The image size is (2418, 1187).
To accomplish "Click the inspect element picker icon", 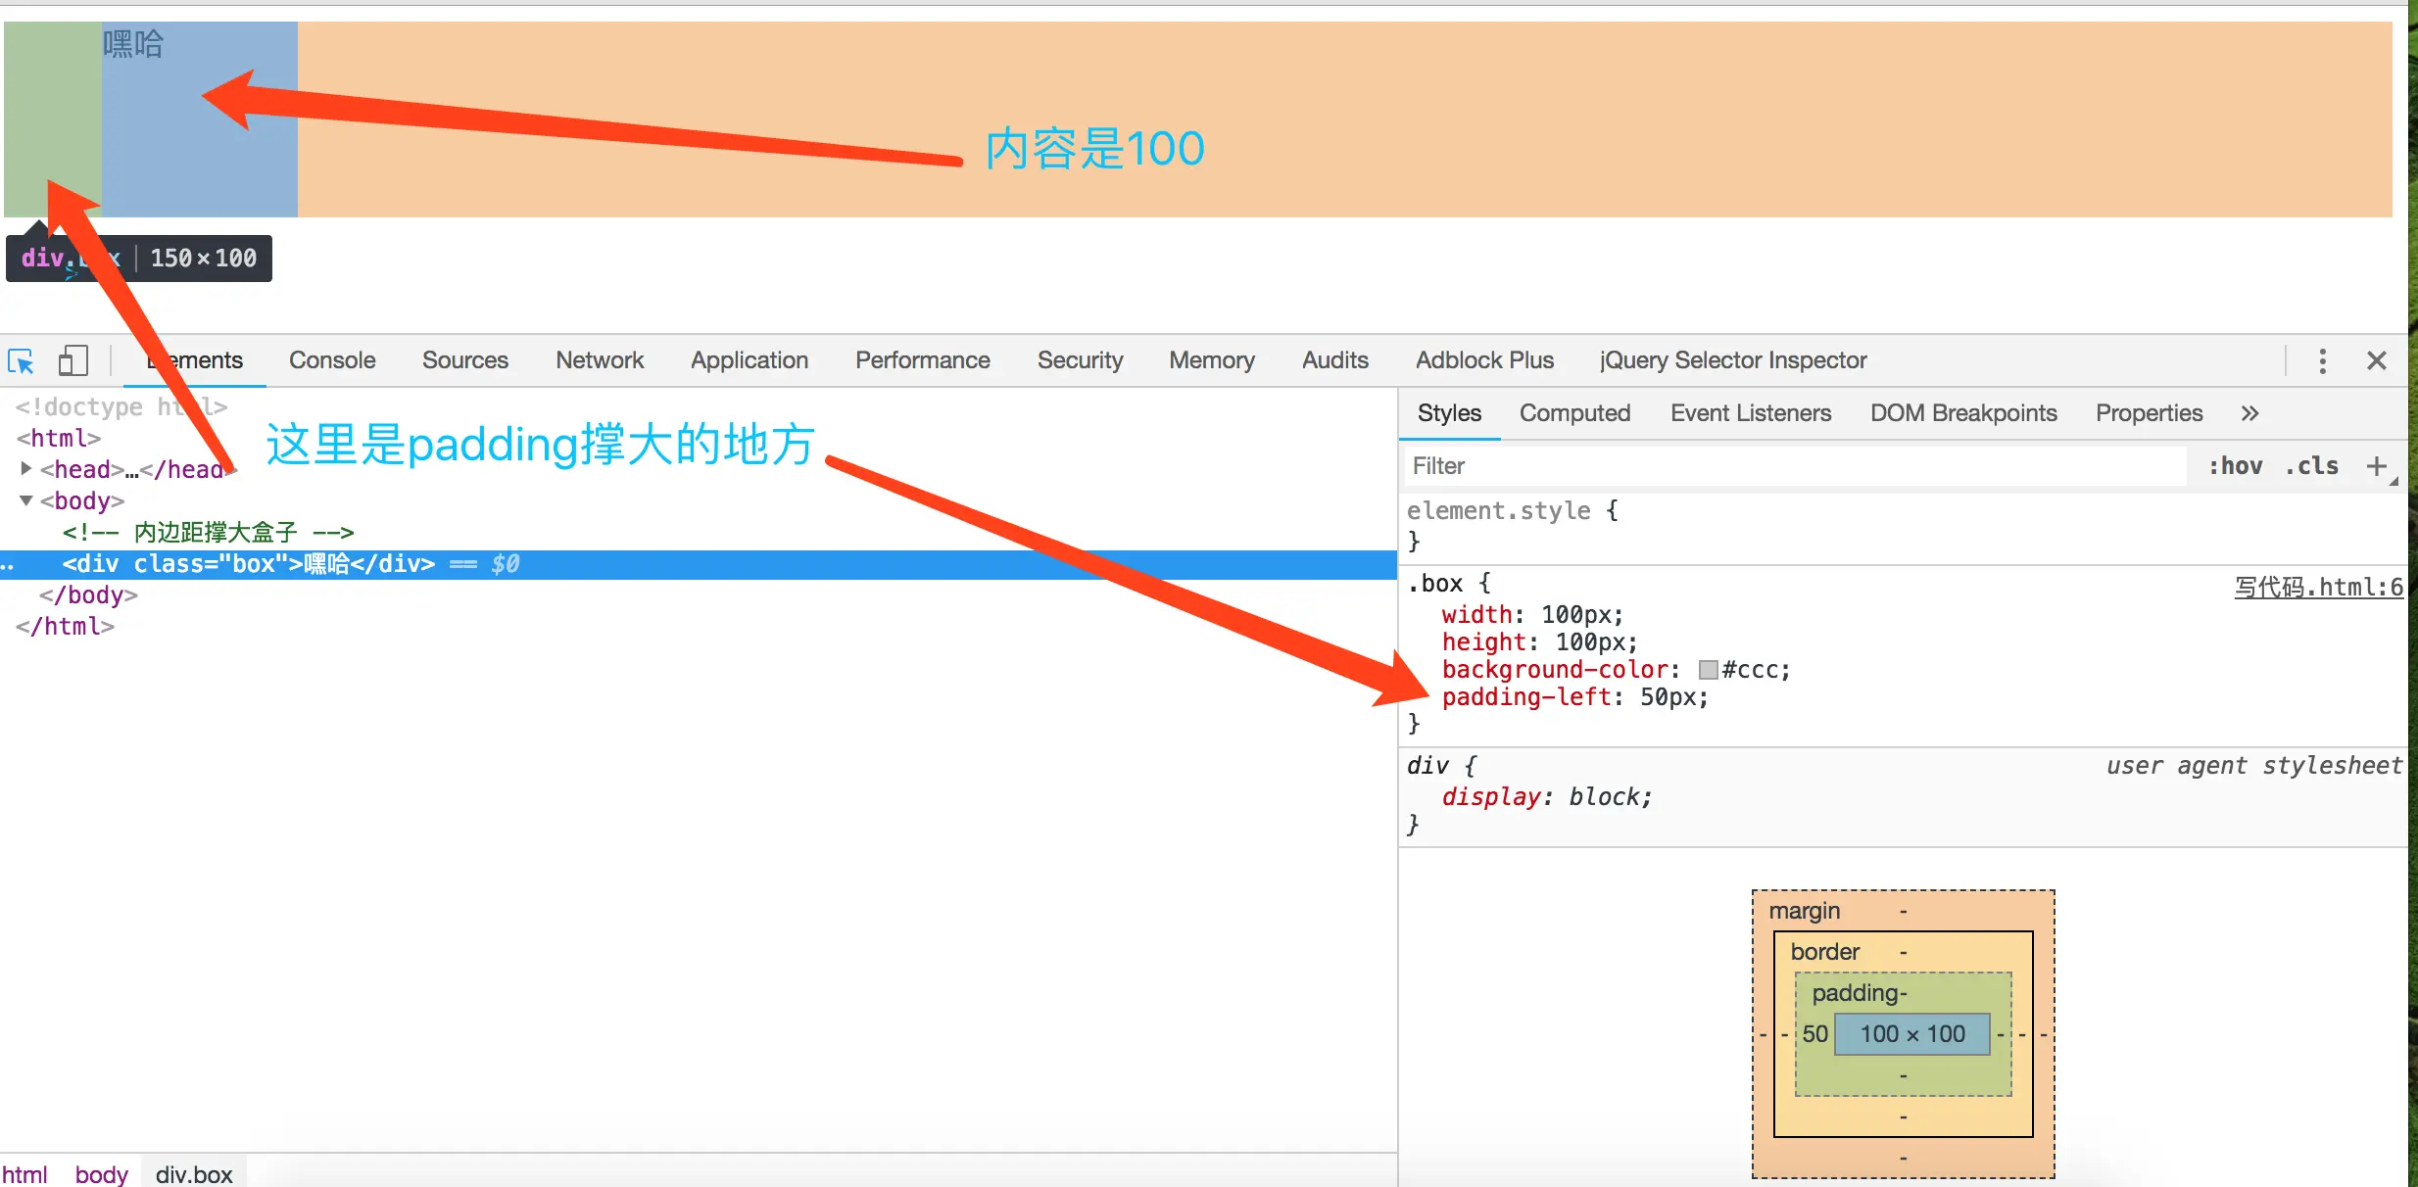I will coord(21,361).
